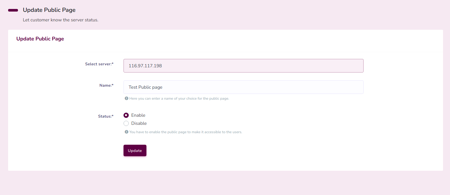Click the hint 'Here you can enter a name of your choice'
Image resolution: width=450 pixels, height=195 pixels.
pos(179,99)
